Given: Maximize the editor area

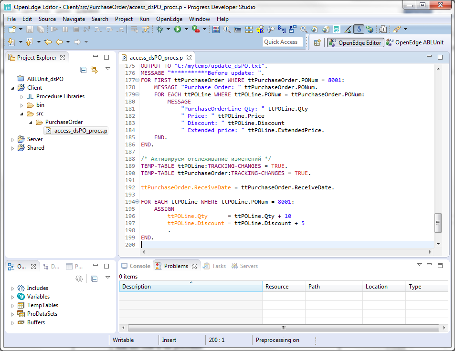Looking at the screenshot, I should 440,57.
